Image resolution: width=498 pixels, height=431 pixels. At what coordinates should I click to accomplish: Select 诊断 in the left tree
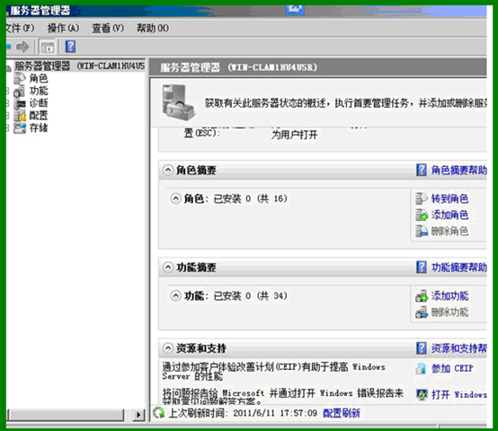[39, 103]
